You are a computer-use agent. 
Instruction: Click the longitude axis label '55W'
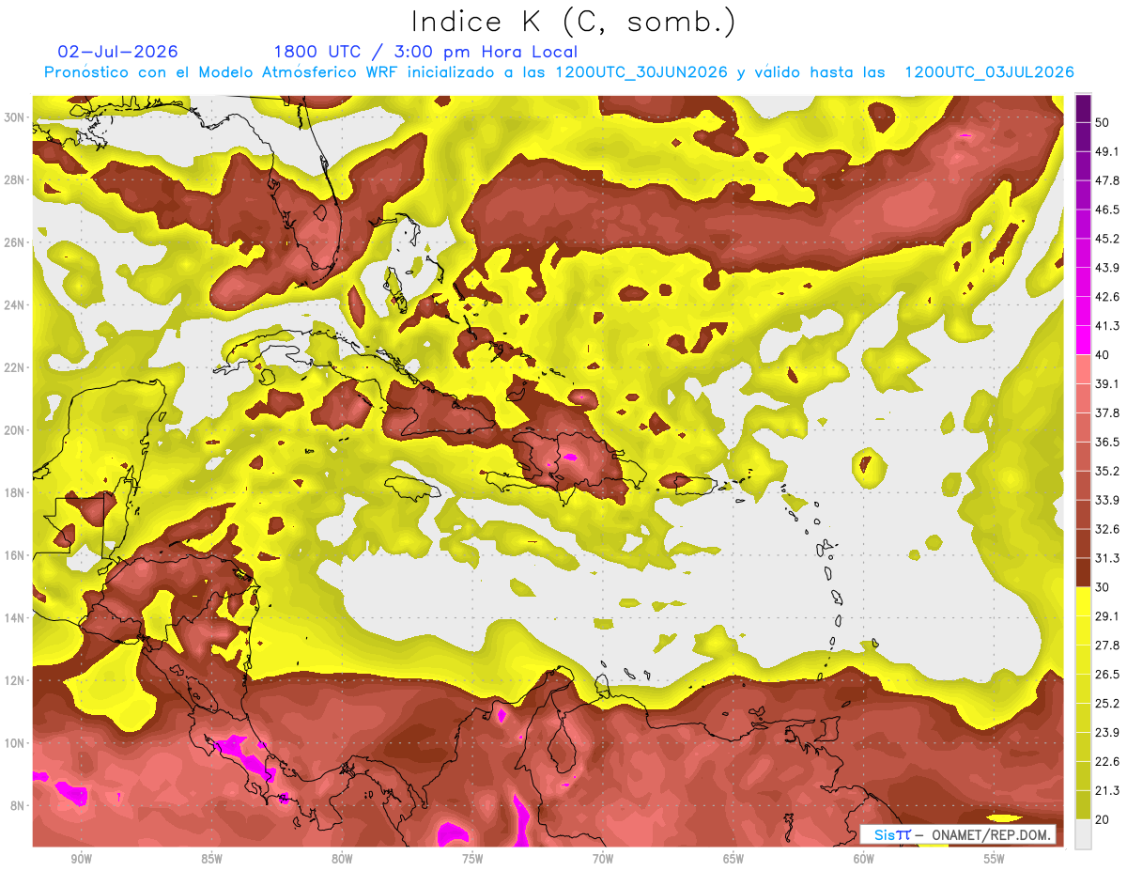point(995,859)
